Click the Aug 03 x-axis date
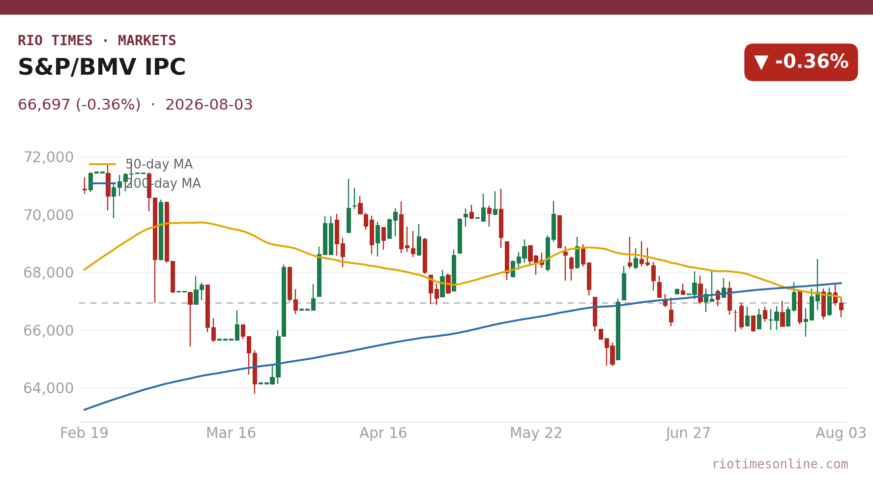 (x=841, y=433)
